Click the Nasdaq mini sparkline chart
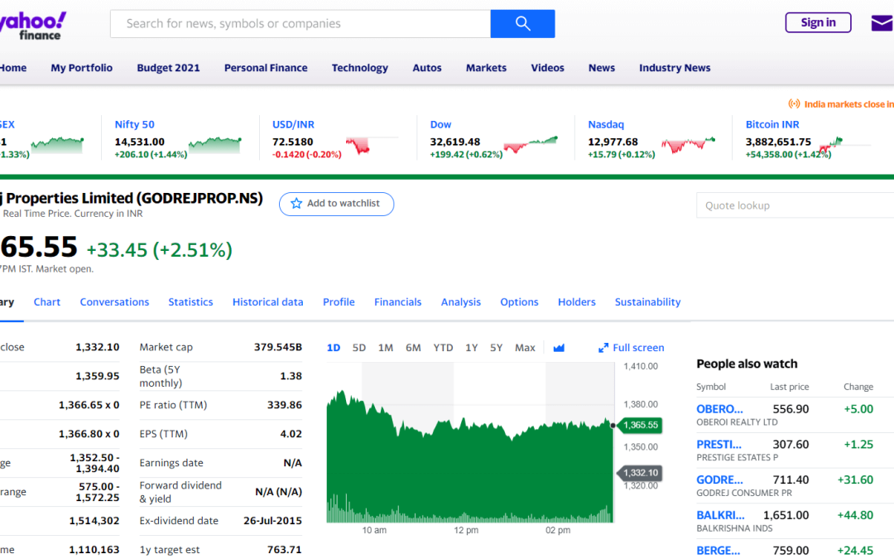Image resolution: width=894 pixels, height=559 pixels. click(688, 145)
